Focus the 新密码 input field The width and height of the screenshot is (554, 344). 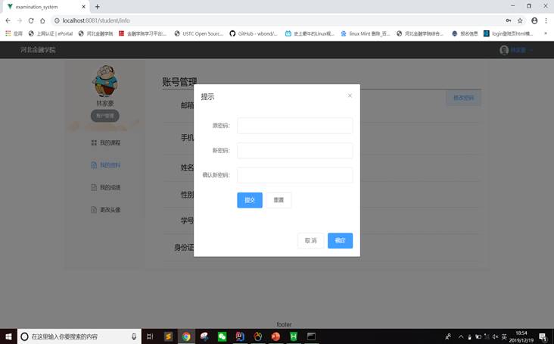[294, 150]
